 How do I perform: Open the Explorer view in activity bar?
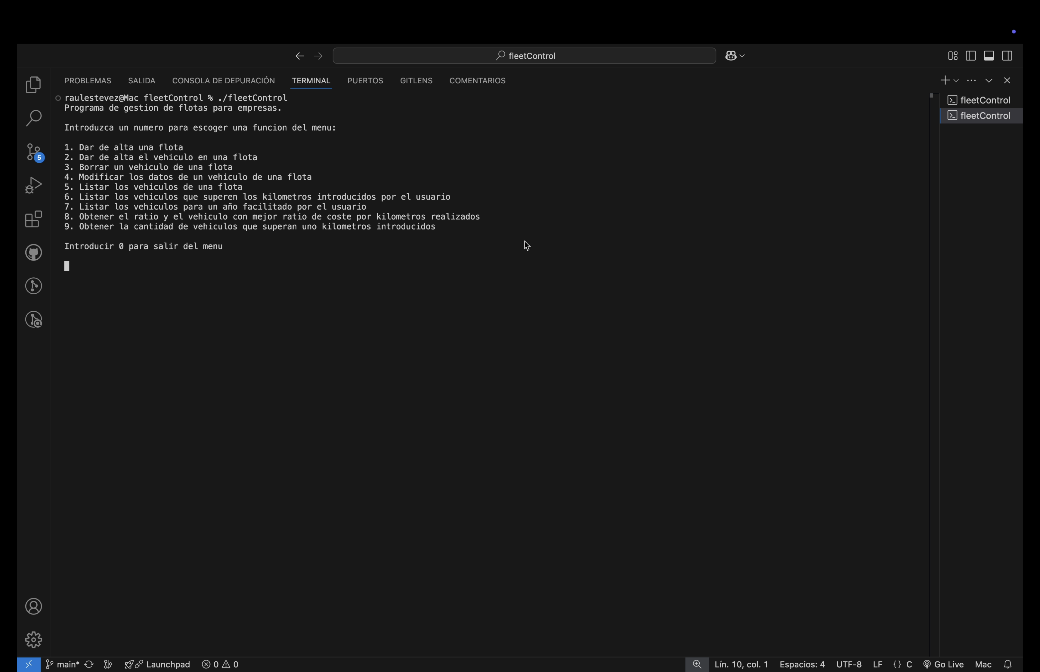click(x=34, y=85)
